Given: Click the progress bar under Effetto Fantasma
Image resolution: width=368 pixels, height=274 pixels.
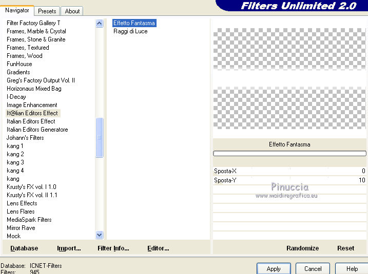Looking at the screenshot, I should coord(289,154).
